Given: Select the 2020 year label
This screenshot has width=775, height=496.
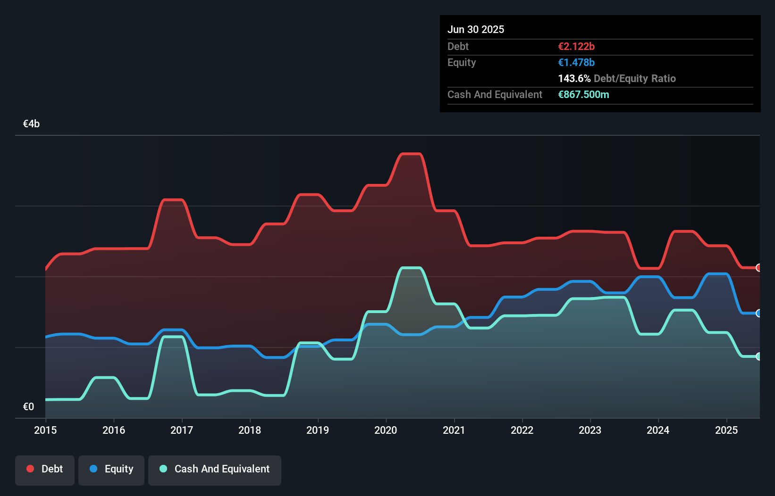Looking at the screenshot, I should coord(385,430).
